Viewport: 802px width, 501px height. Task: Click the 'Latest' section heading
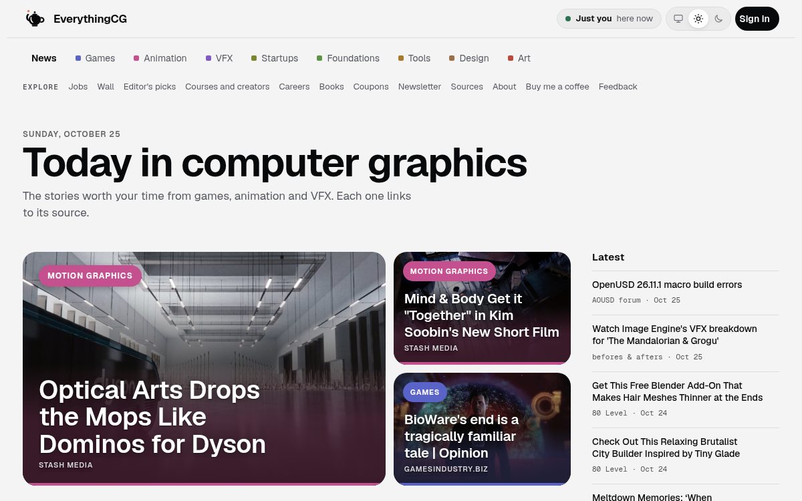[608, 257]
